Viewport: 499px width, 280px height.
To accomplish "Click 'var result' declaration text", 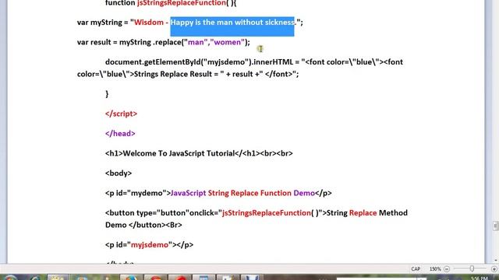I will [94, 42].
